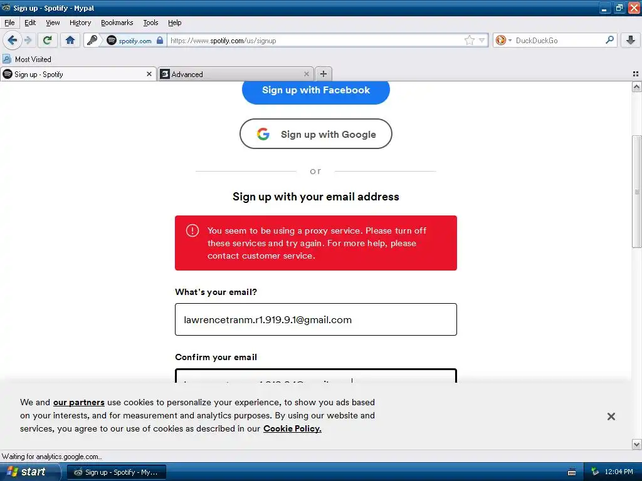Open the Tools menu
This screenshot has width=642, height=481.
[x=150, y=23]
